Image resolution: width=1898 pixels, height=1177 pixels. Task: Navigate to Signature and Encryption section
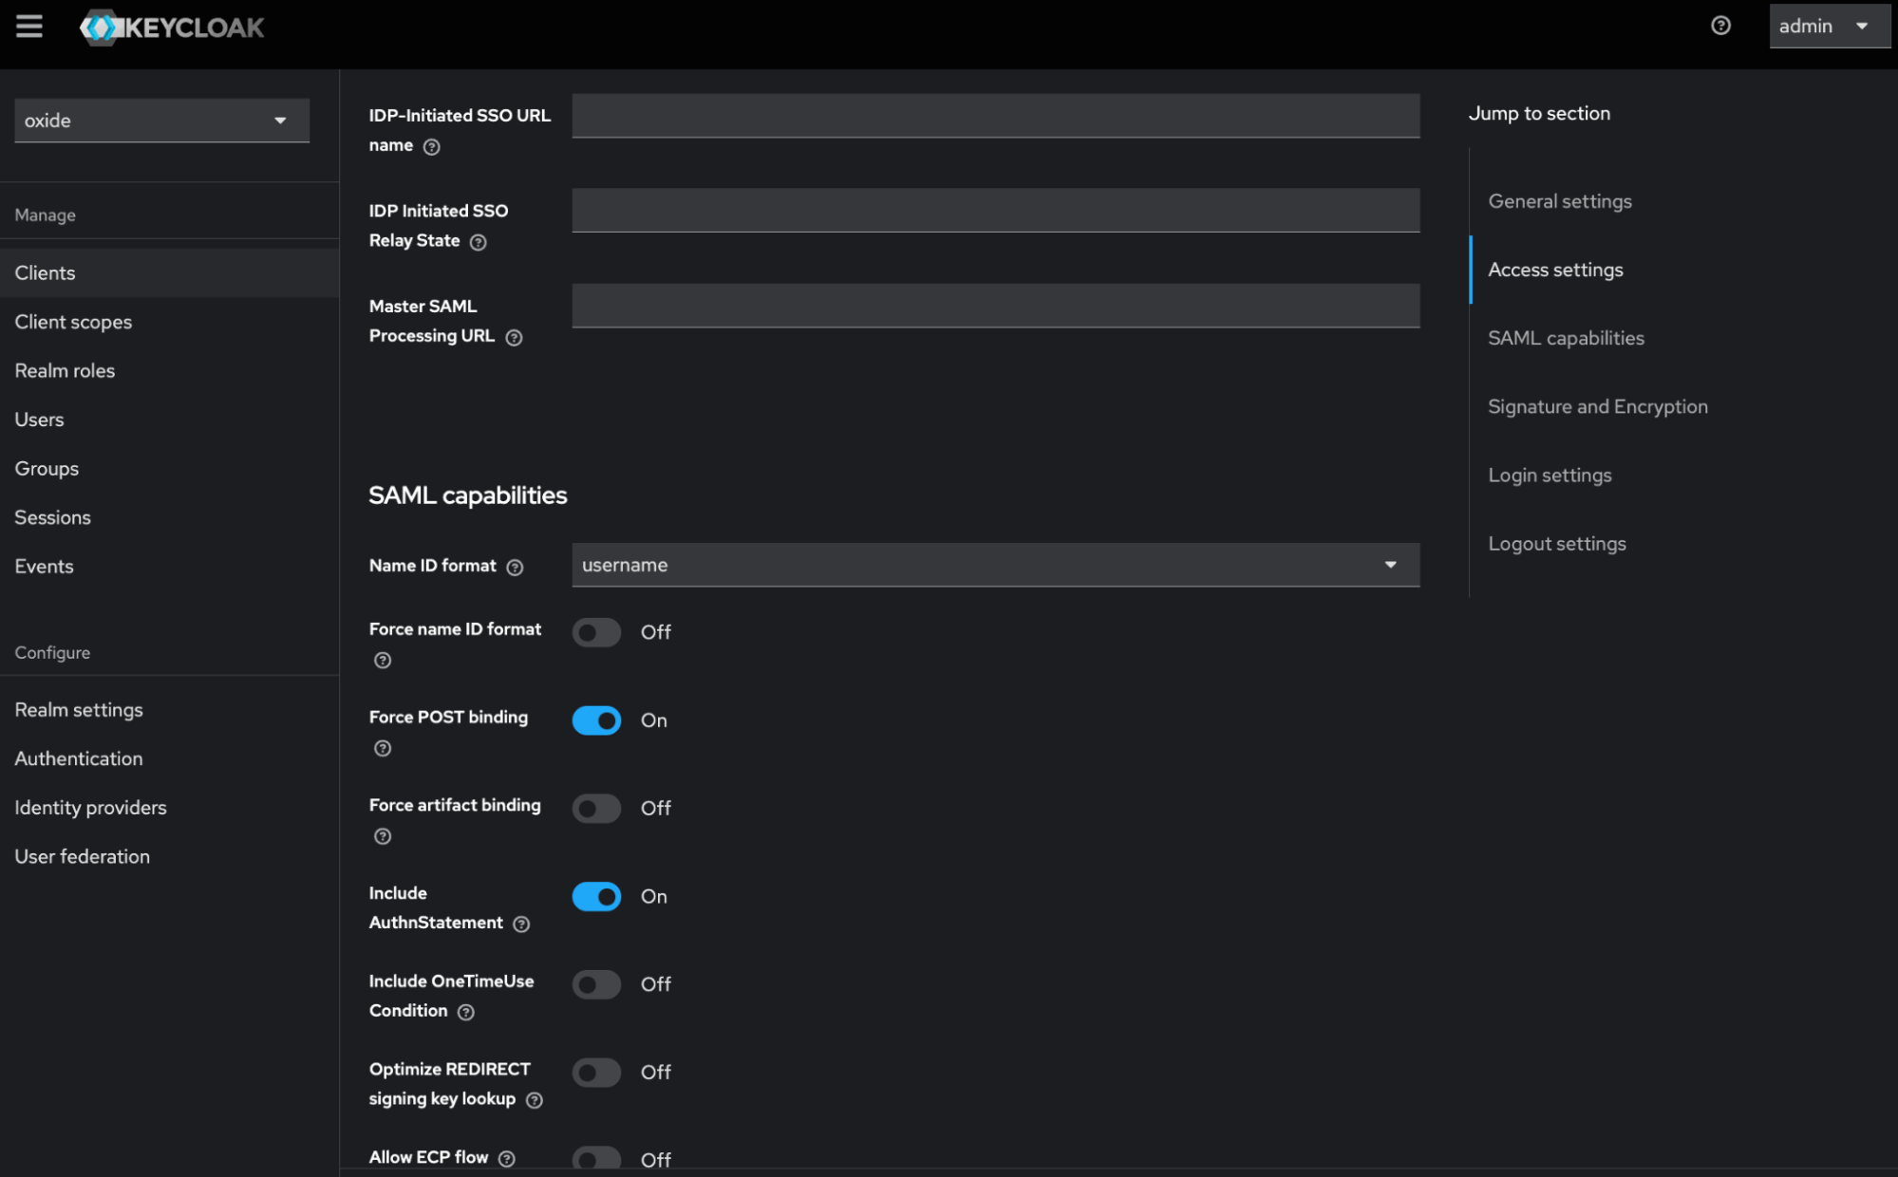(x=1597, y=405)
